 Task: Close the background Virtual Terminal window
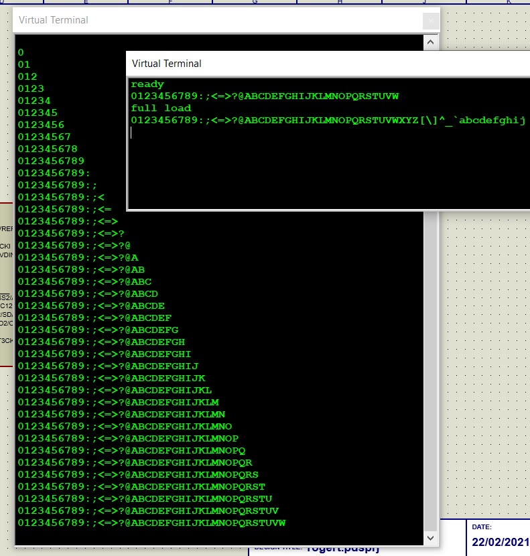432,21
